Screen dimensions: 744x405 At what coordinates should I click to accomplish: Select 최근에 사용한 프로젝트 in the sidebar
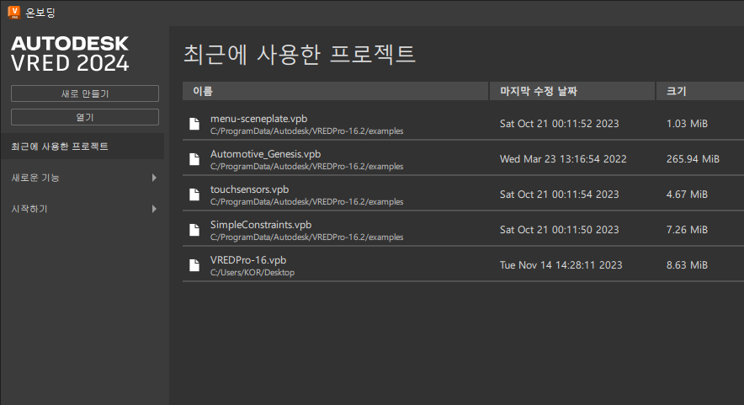pyautogui.click(x=82, y=147)
